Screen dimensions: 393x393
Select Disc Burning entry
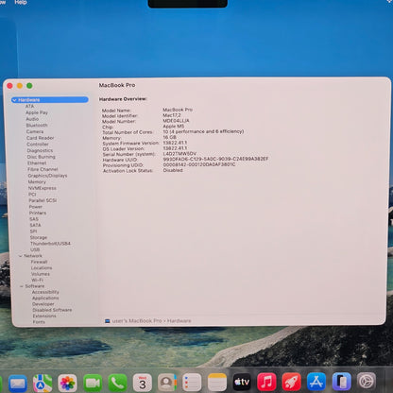(42, 157)
